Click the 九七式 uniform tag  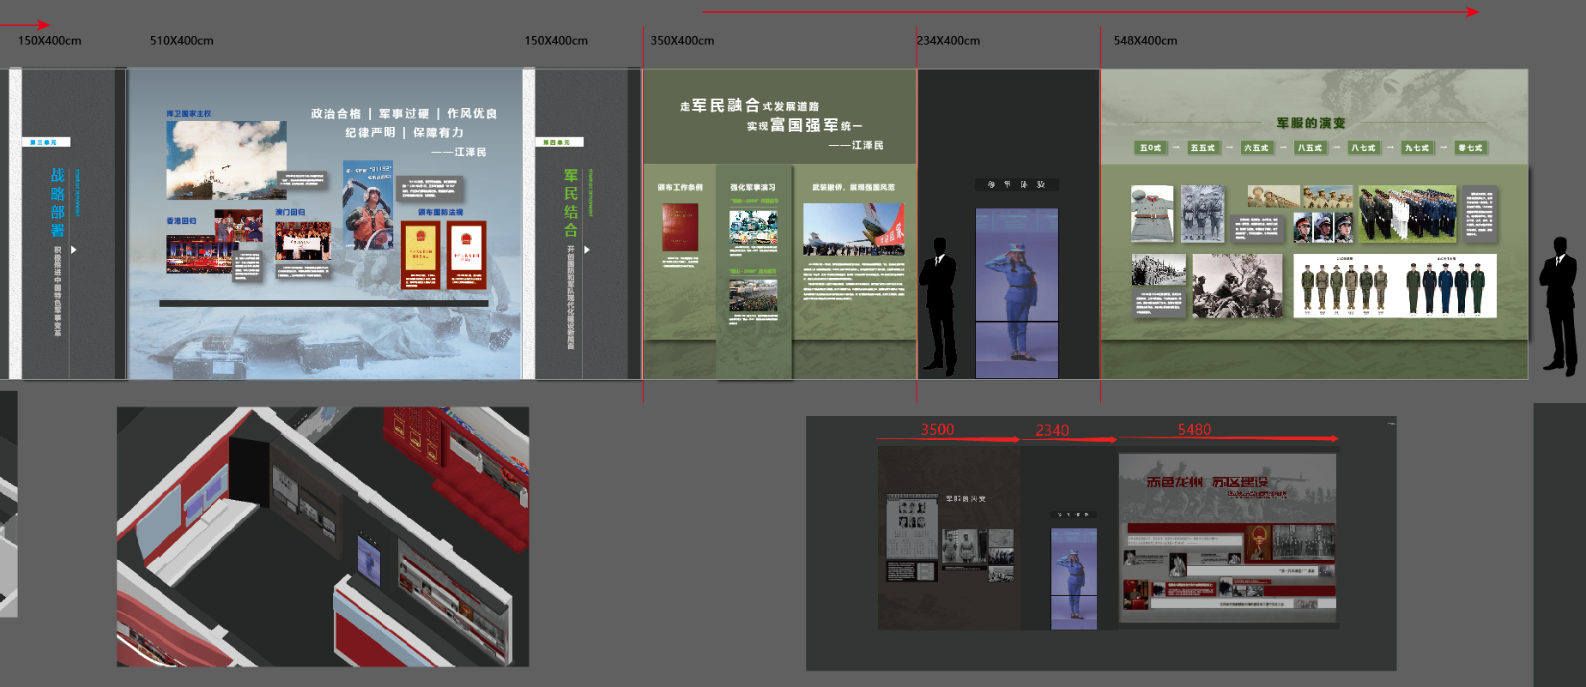click(1416, 148)
